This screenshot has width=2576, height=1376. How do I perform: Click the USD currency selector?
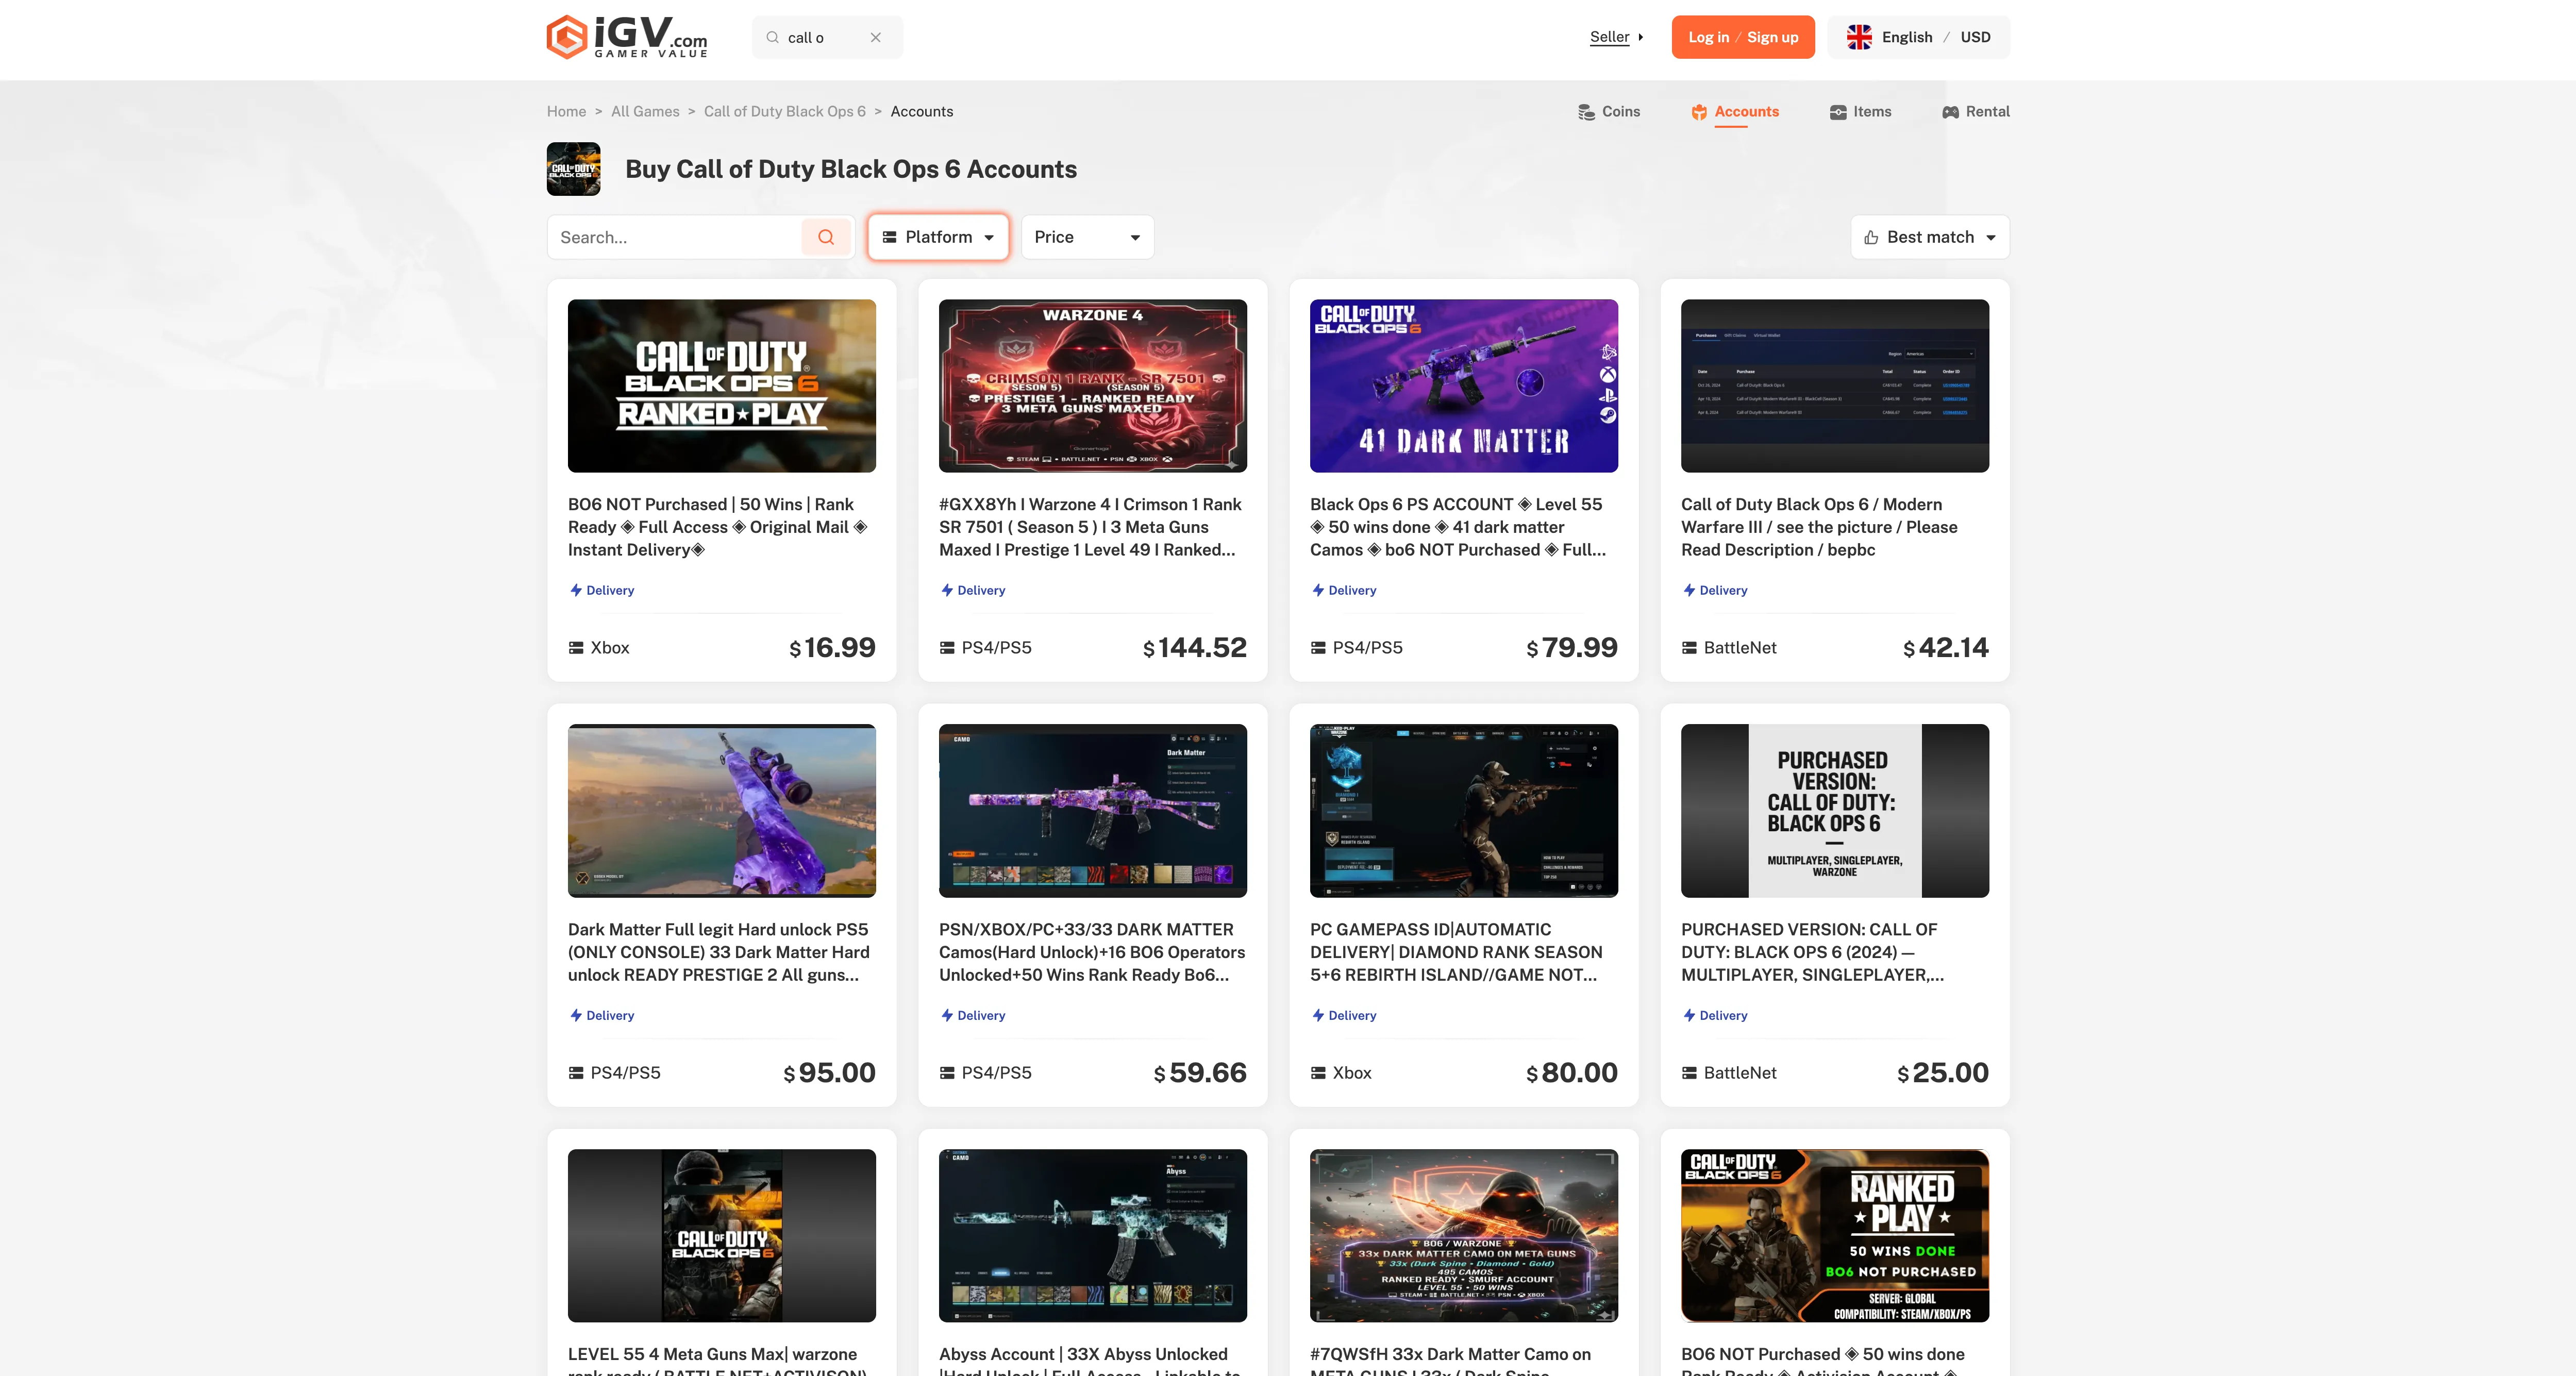point(1976,37)
